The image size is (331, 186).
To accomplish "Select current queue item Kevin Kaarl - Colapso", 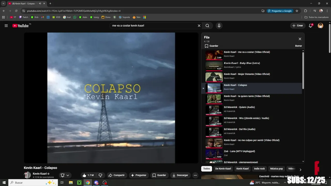I will (x=252, y=88).
